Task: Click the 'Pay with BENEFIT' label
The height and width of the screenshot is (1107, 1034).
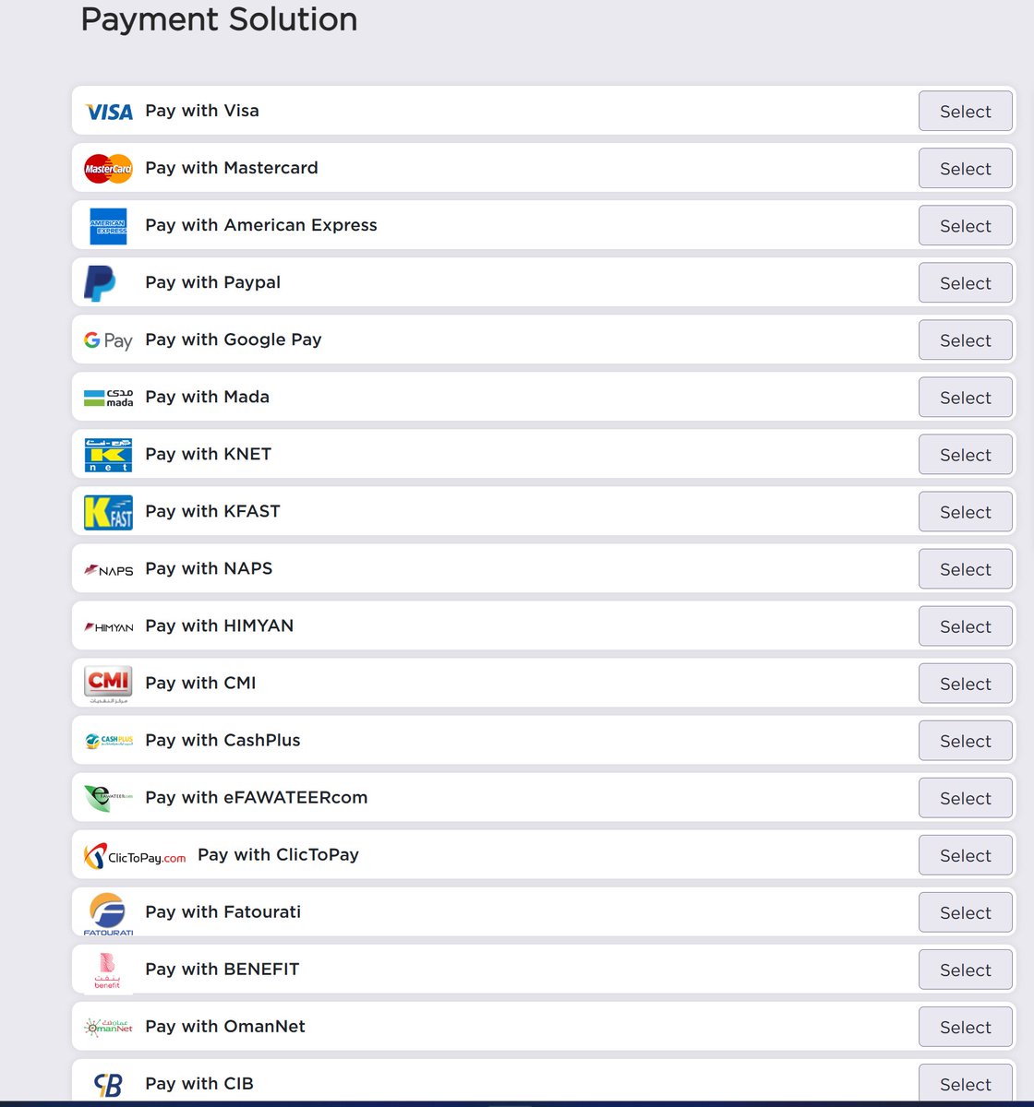Action: [222, 969]
